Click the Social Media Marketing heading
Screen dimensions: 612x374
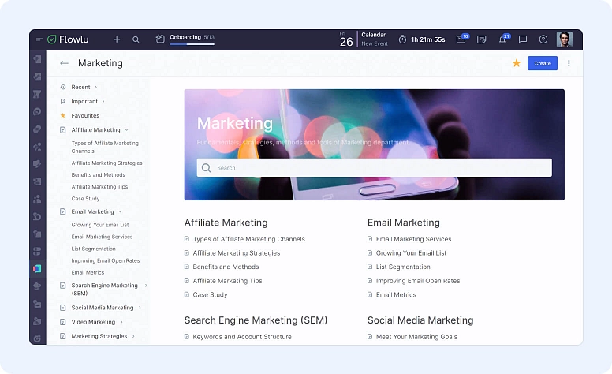(420, 320)
